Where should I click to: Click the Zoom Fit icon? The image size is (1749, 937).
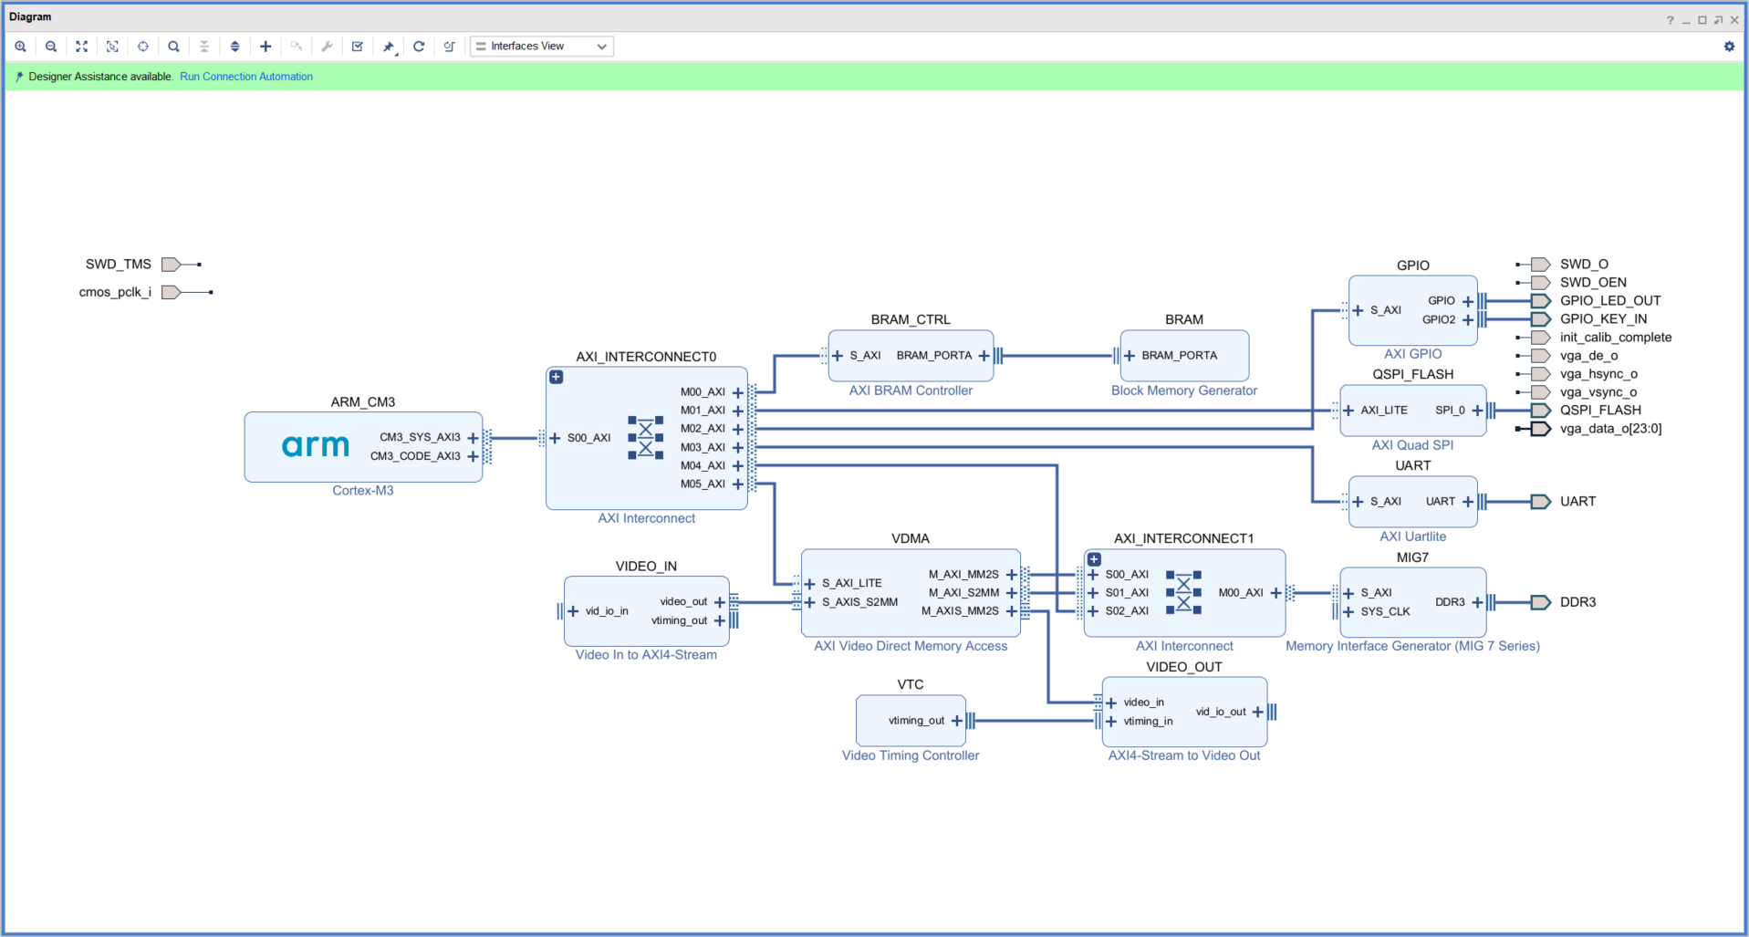tap(81, 46)
